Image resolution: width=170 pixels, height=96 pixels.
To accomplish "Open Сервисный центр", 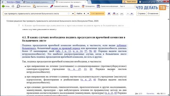I will (x=147, y=2).
